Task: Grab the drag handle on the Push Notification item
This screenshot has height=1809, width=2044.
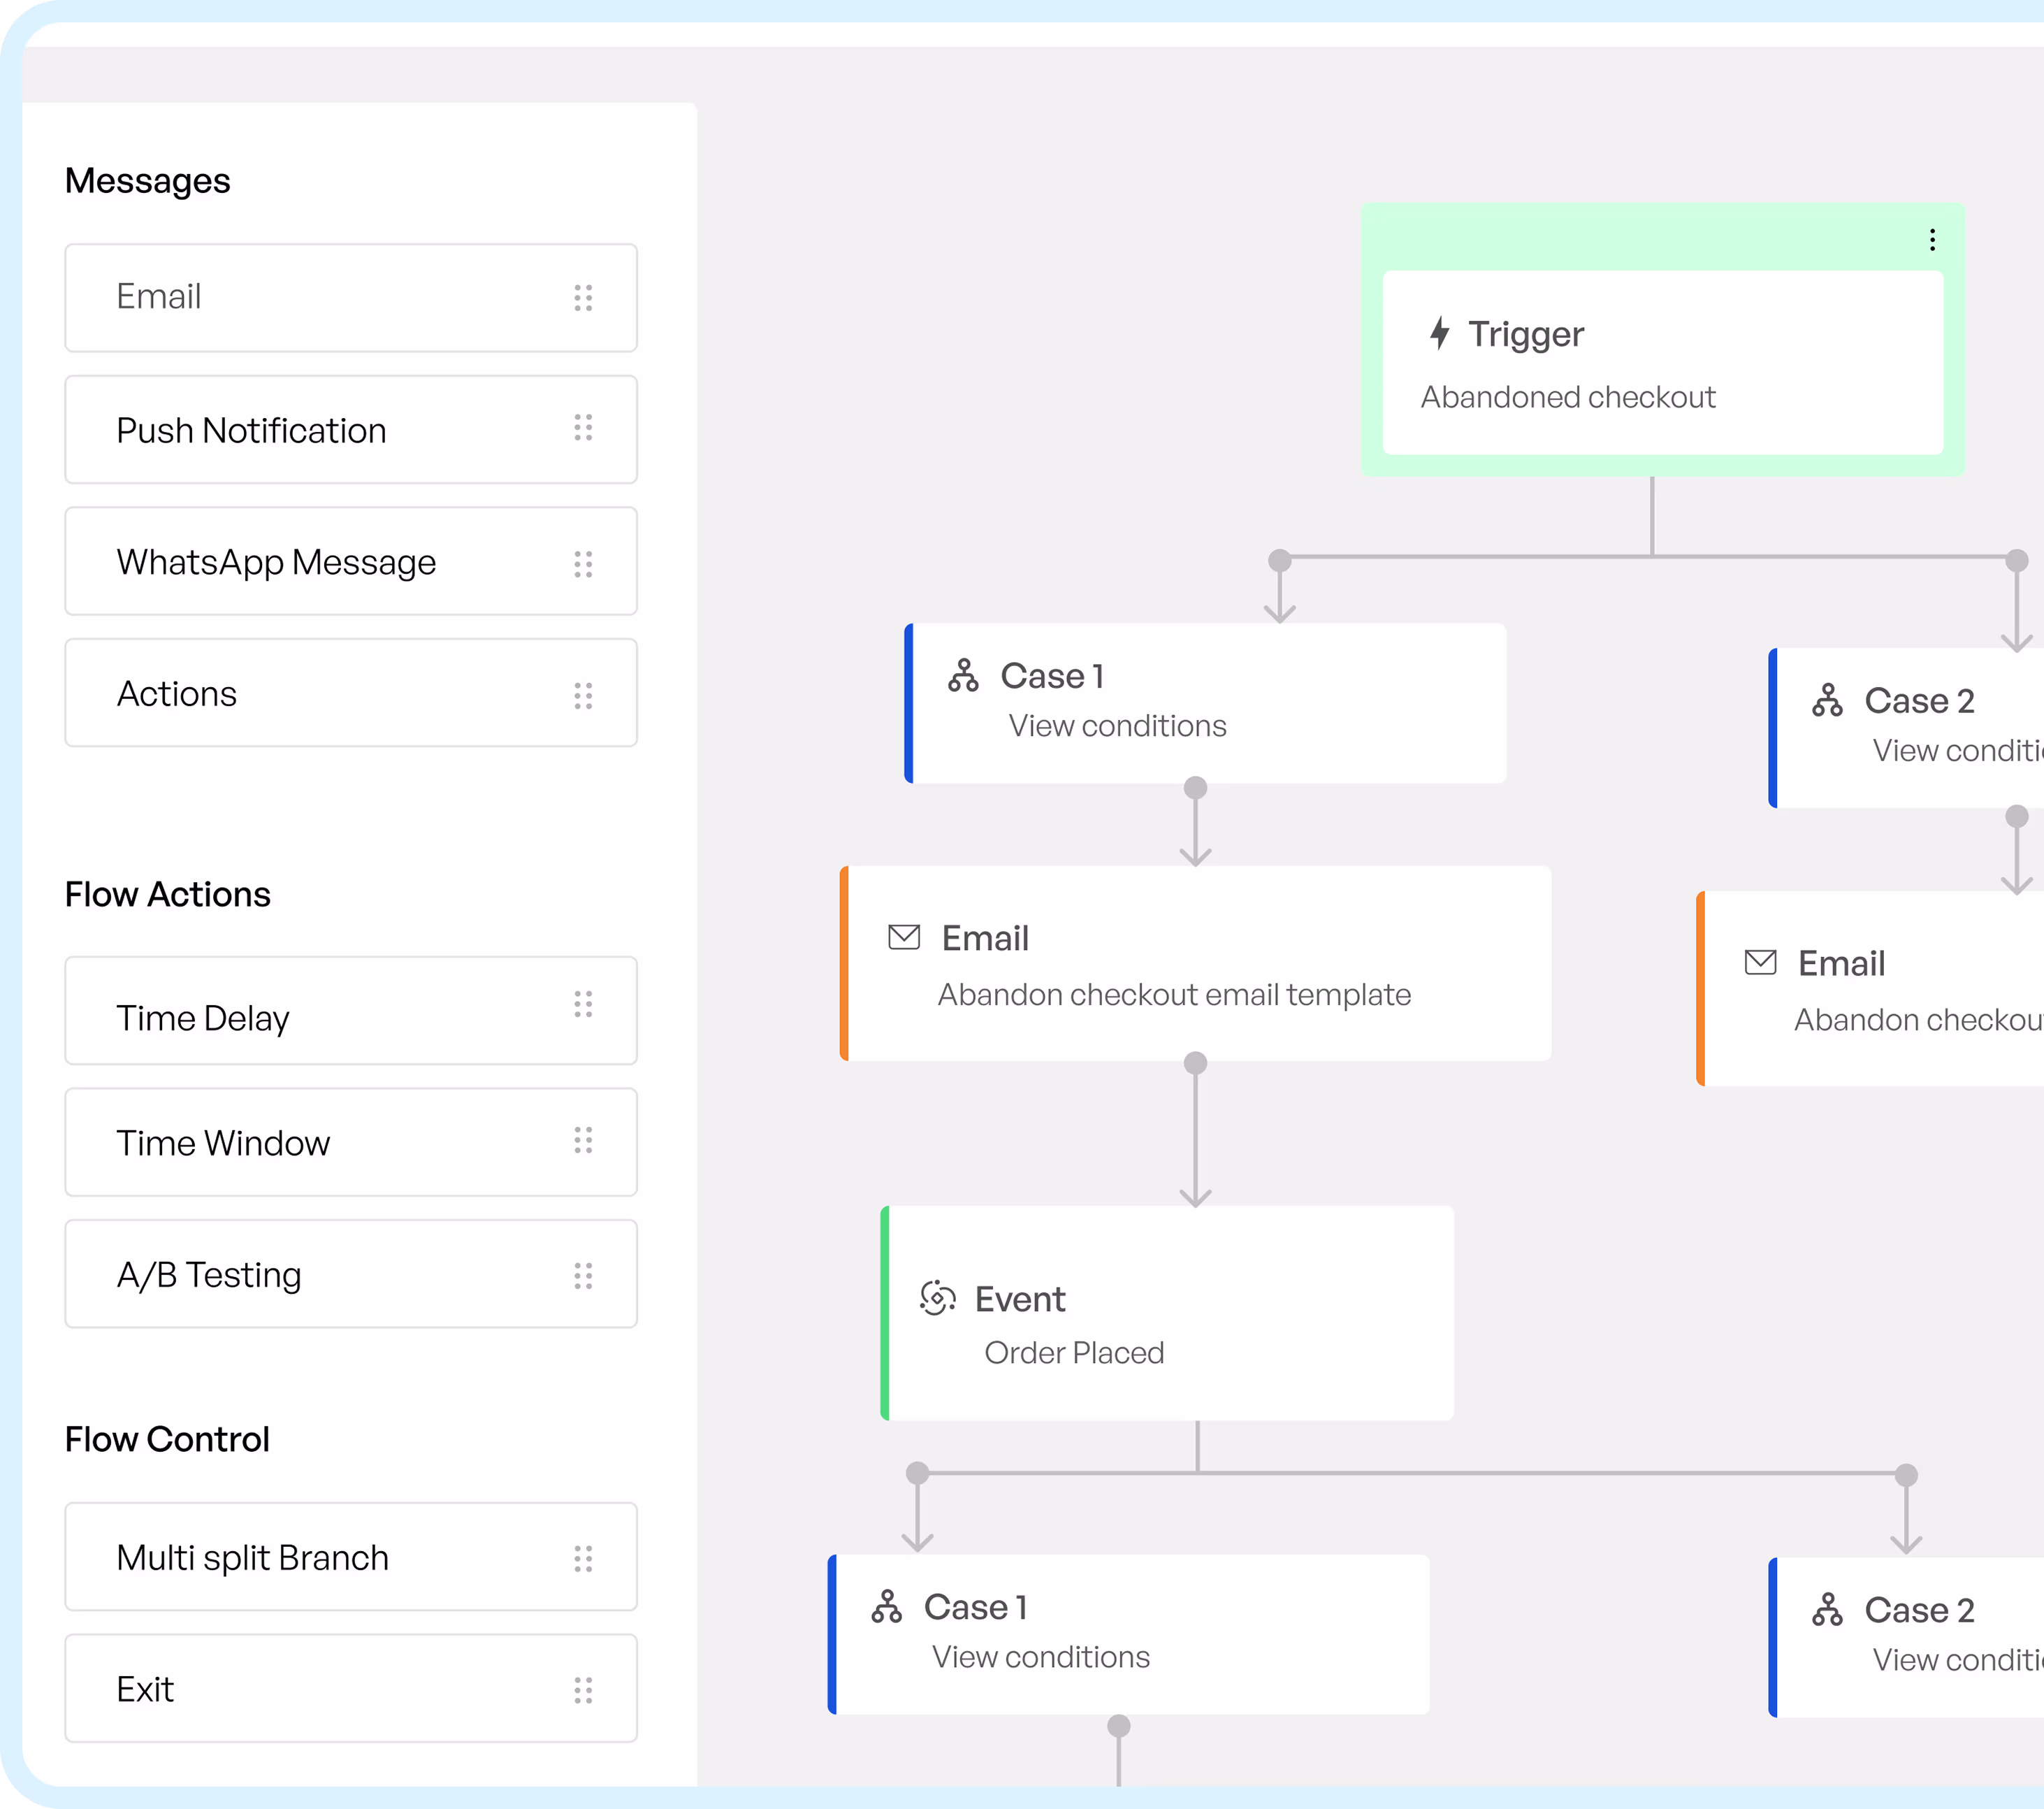Action: [583, 429]
